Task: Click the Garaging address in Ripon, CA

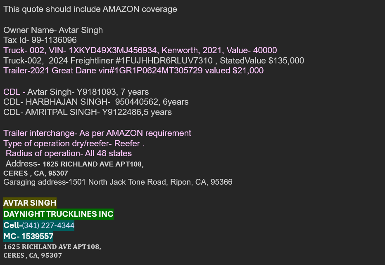Action: click(118, 182)
